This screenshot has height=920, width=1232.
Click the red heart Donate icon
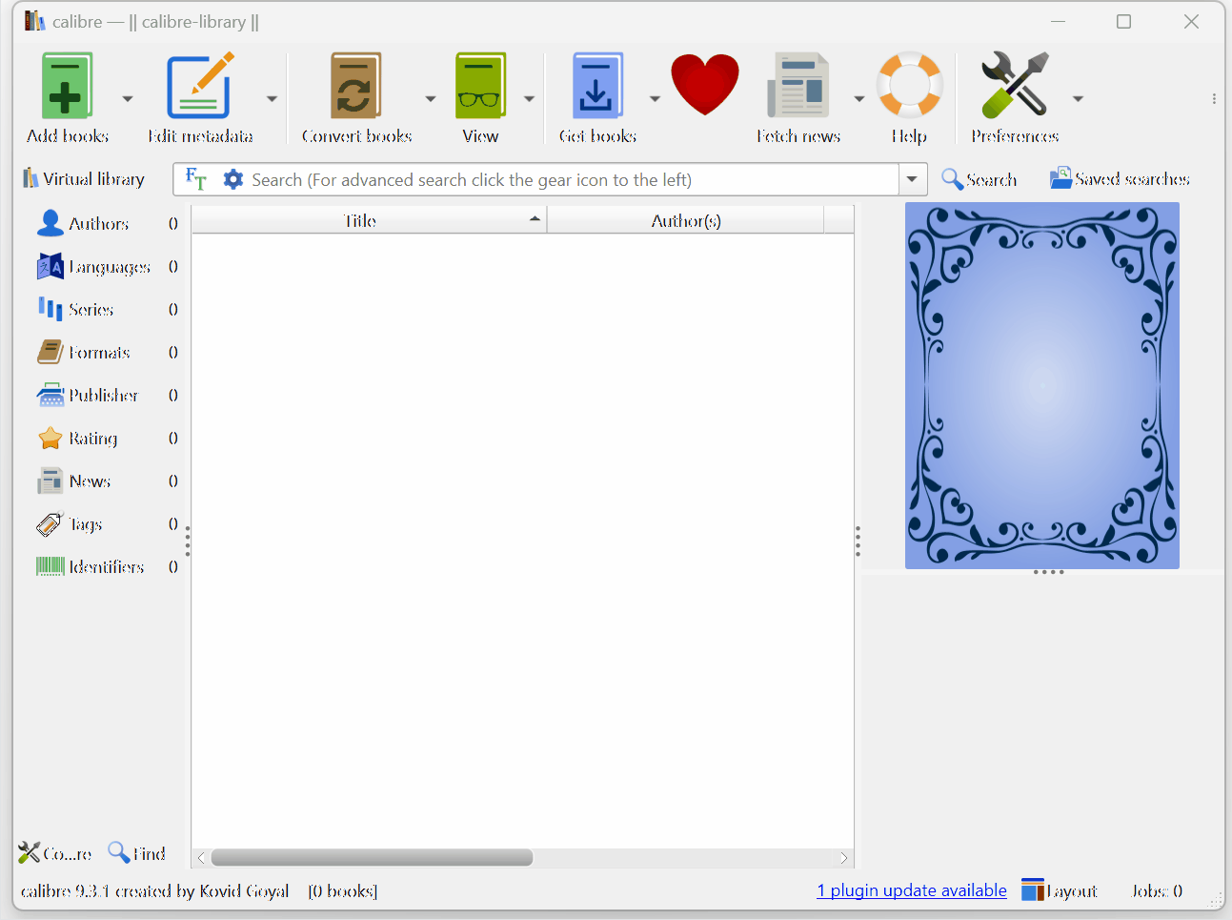[705, 85]
